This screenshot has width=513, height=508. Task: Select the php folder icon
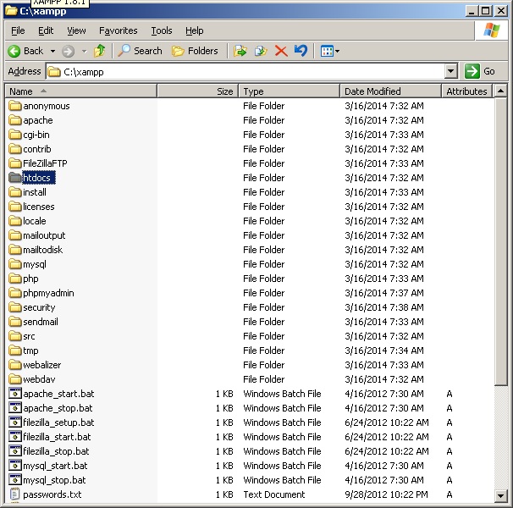(15, 279)
